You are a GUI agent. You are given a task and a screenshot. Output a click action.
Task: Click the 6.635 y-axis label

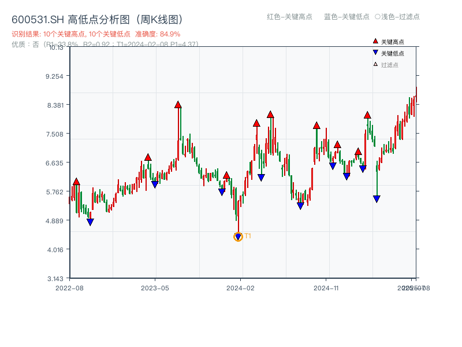[x=54, y=163]
